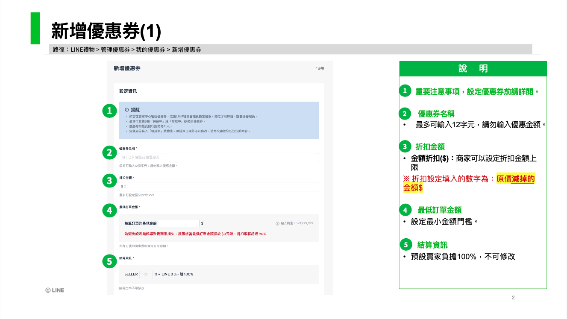567x319 pixels.
Task: Click the bullet 金額折扣($)：商家可以設定折扣金額上限
Action: pos(474,163)
